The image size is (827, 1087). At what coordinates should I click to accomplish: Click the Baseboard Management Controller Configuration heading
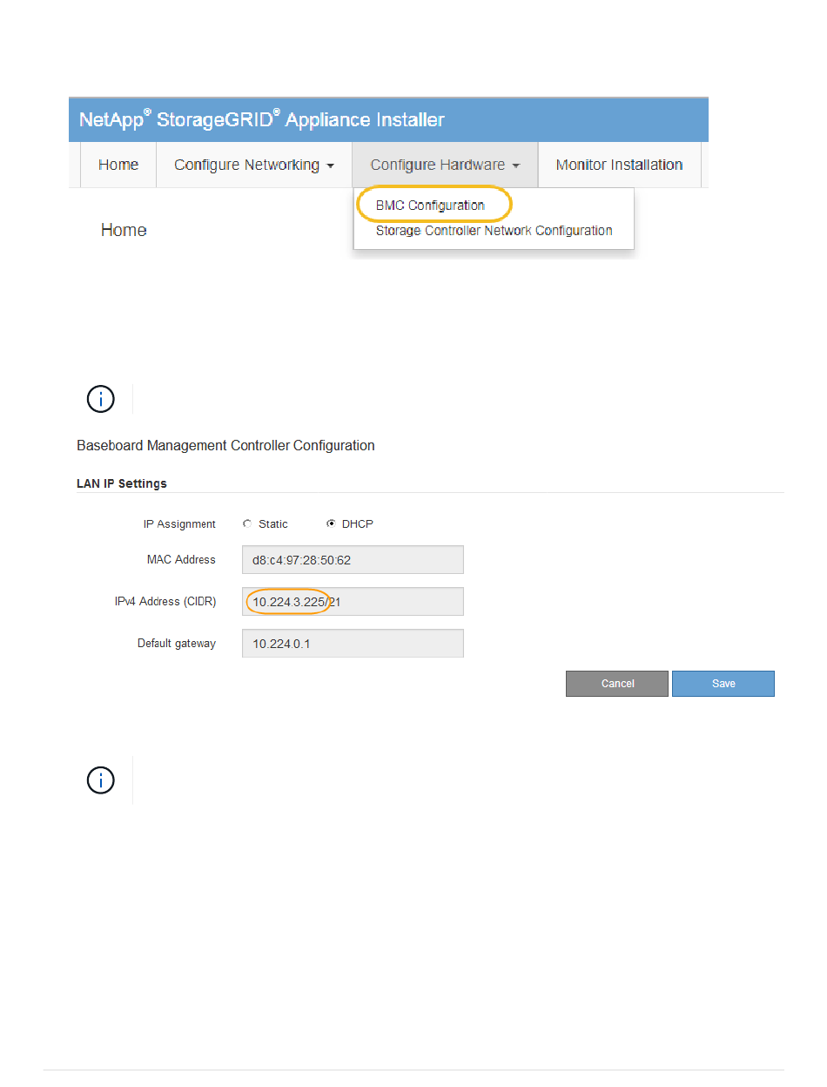pos(226,446)
